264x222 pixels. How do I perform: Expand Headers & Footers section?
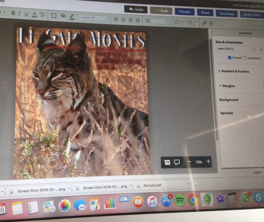coord(235,71)
